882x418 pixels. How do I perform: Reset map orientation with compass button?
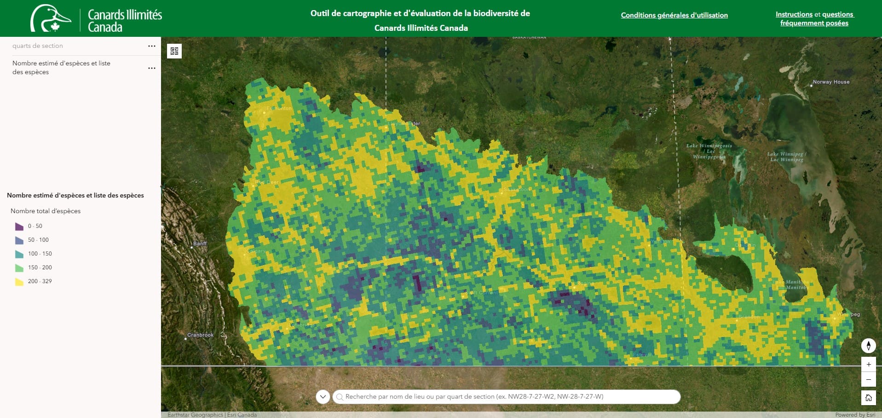tap(868, 345)
